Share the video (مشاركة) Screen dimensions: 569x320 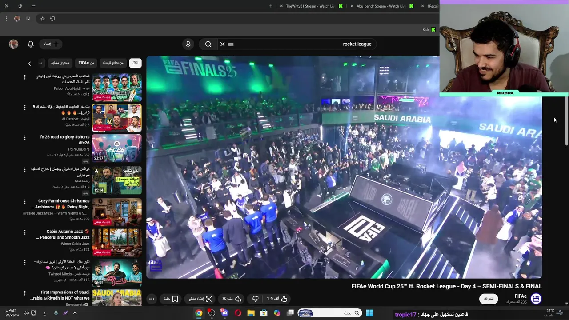point(231,299)
